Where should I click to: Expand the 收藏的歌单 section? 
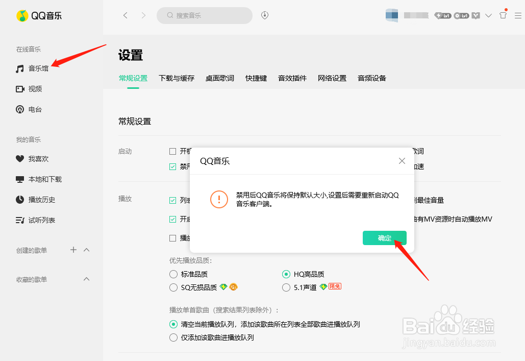[x=87, y=279]
